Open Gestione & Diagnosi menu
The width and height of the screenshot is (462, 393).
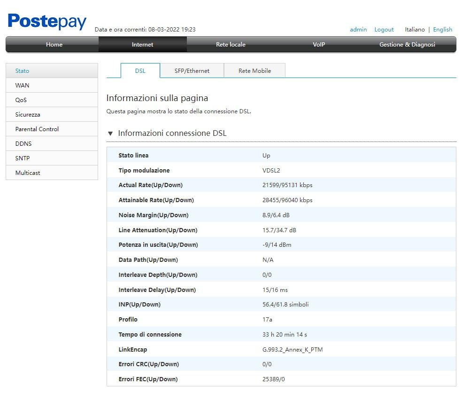click(407, 45)
